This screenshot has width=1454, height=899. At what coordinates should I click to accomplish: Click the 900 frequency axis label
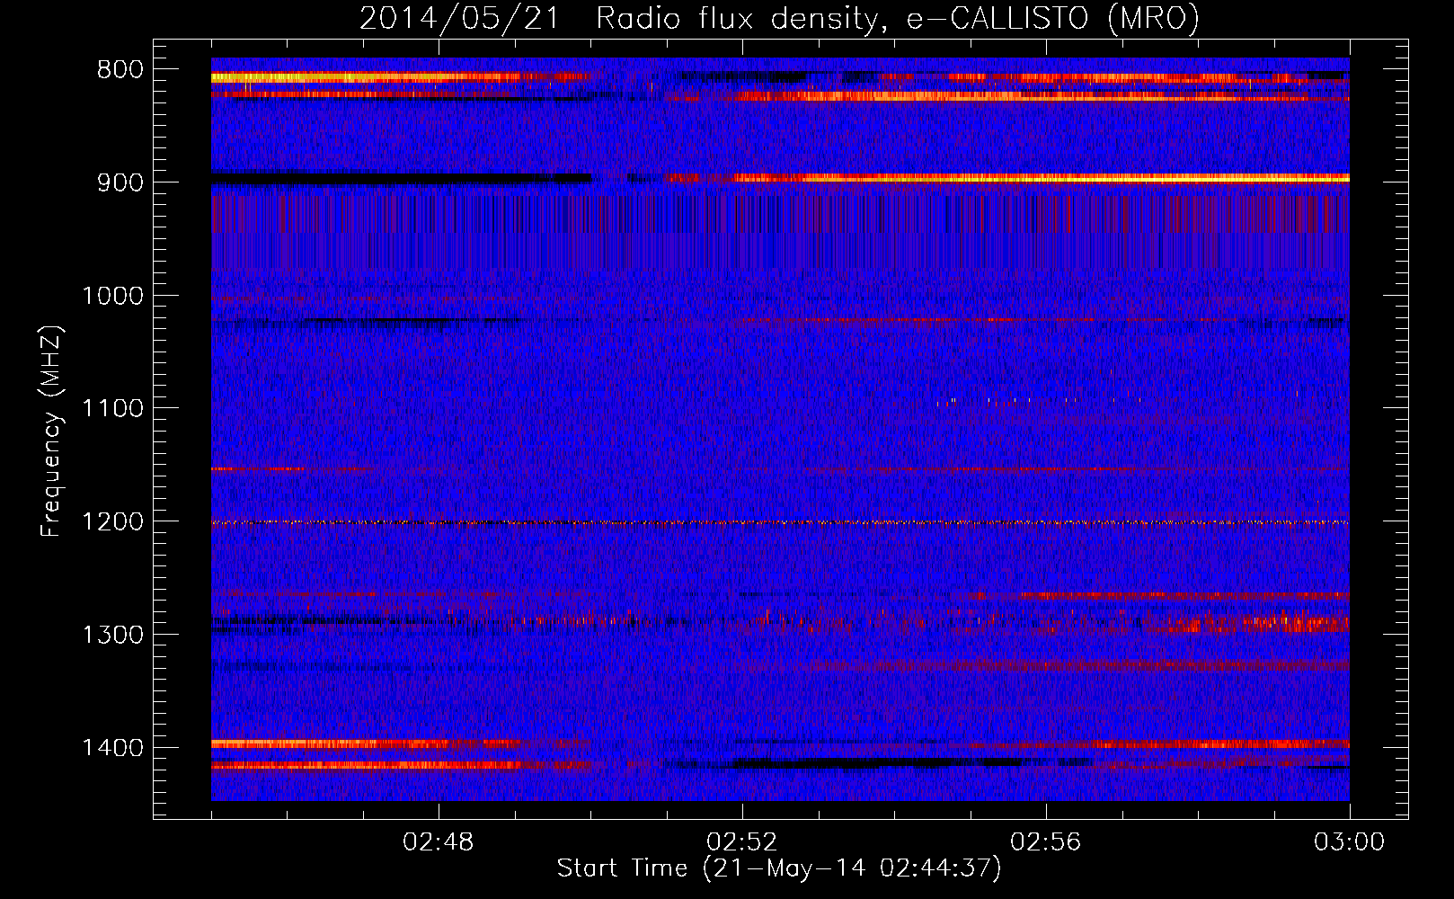point(120,182)
